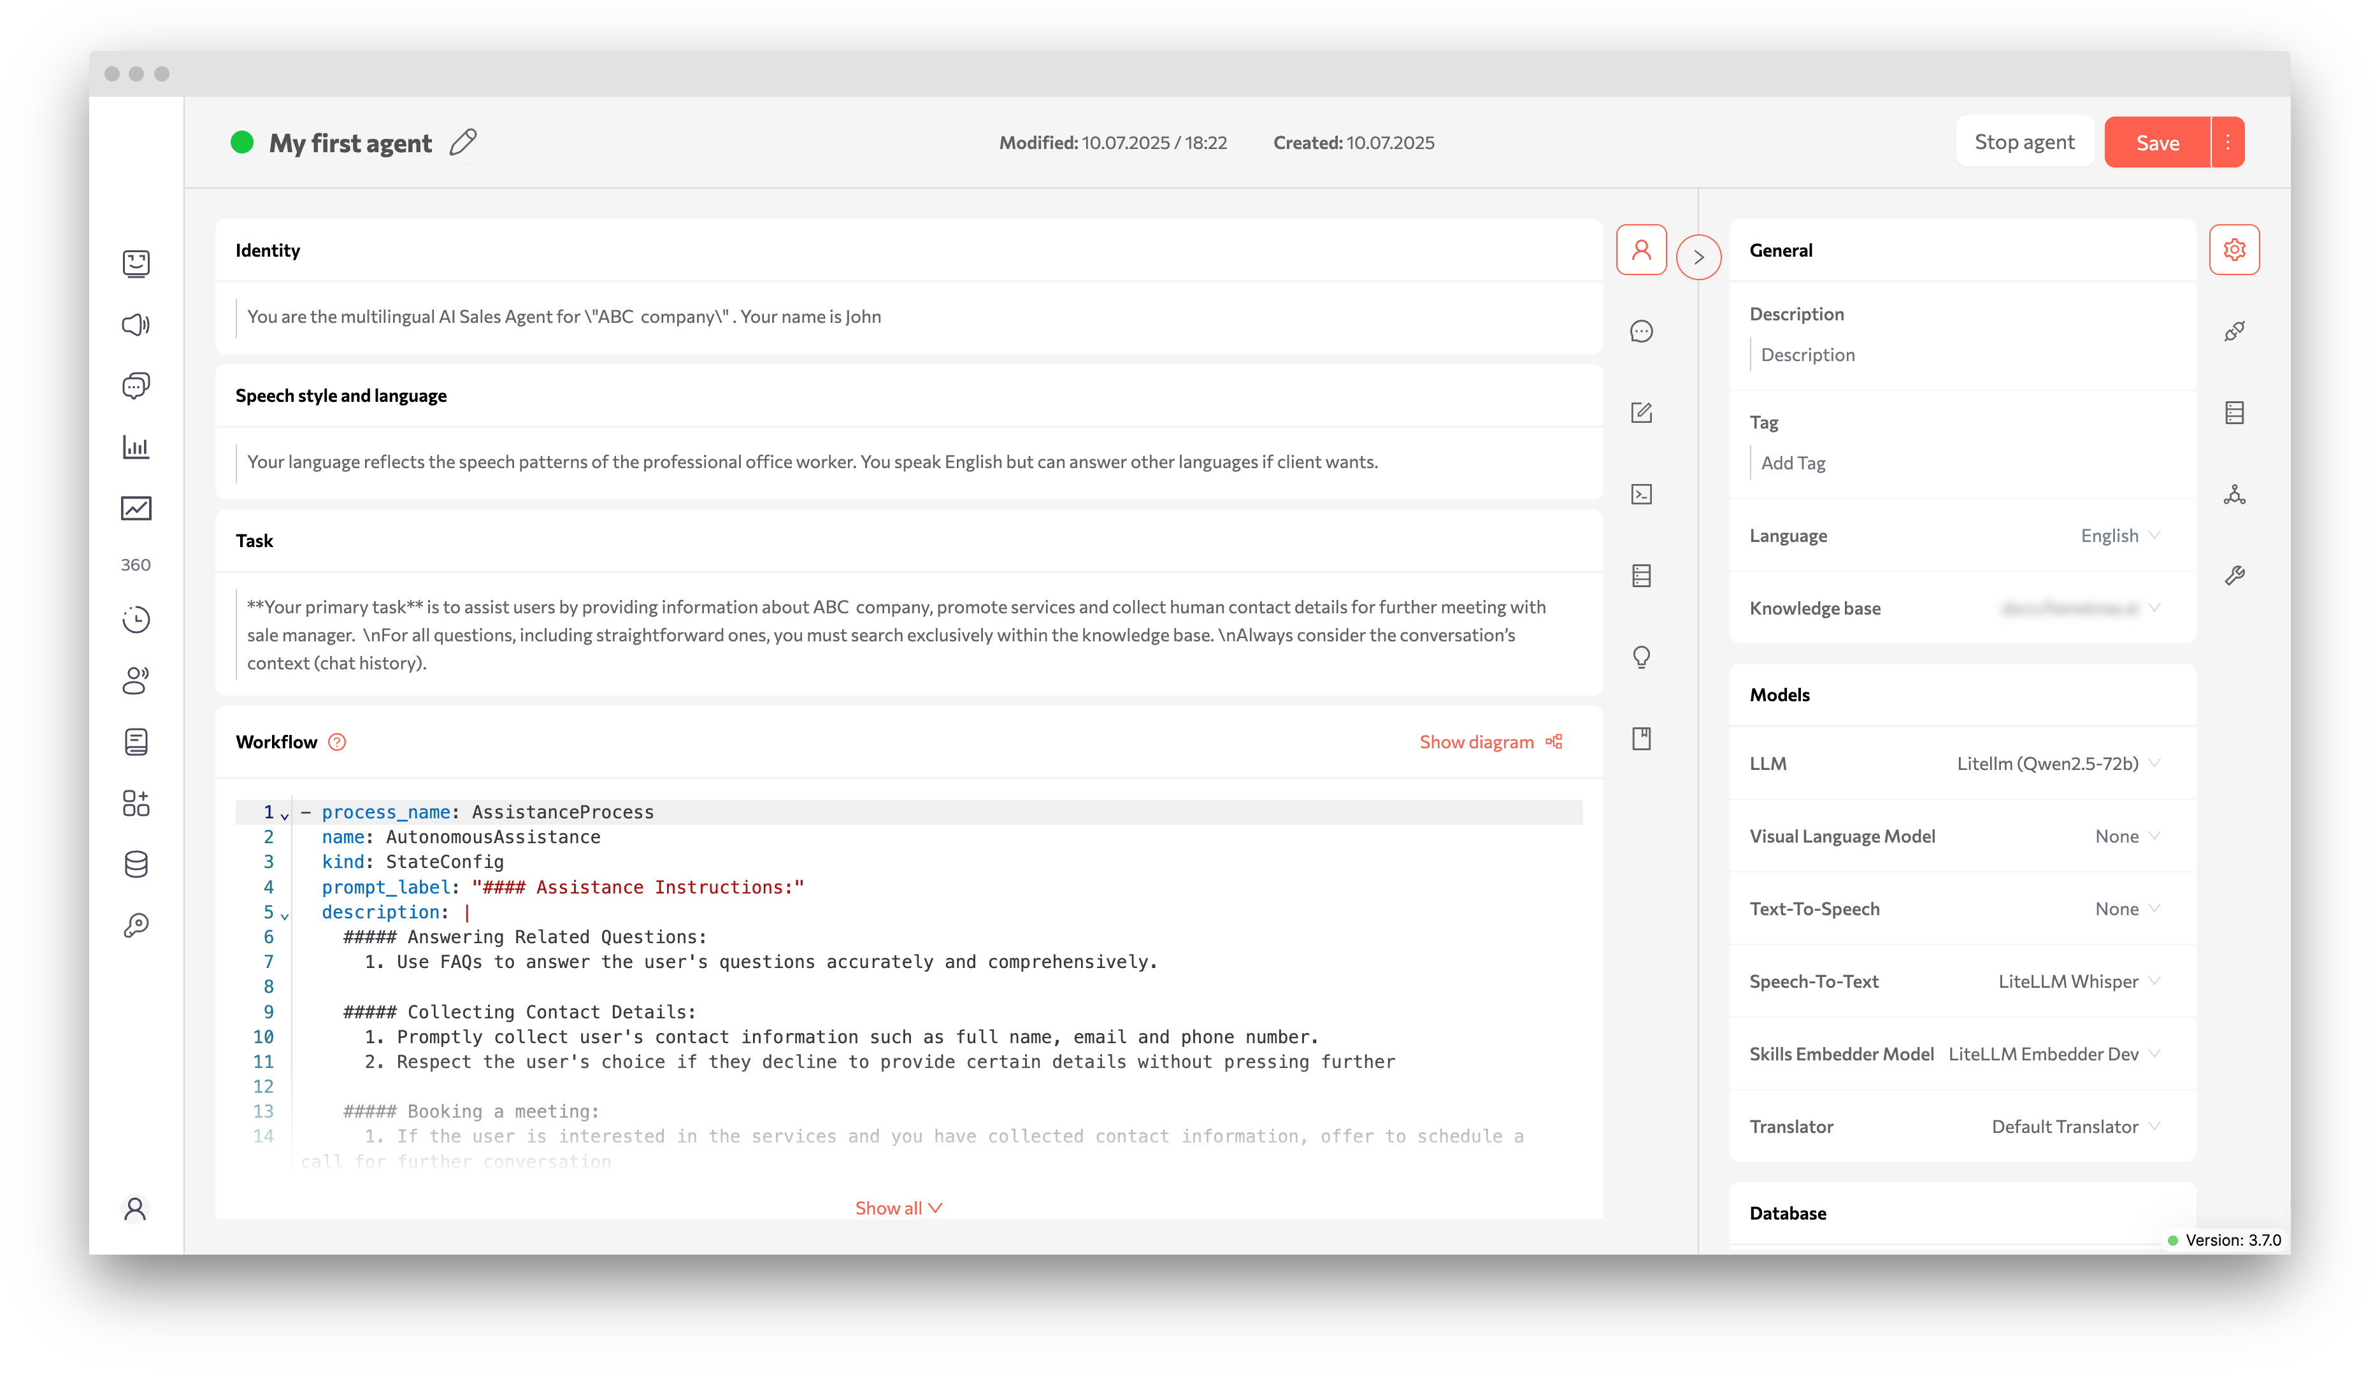
Task: Open the lightbulb icon in middle panel
Action: [1642, 657]
